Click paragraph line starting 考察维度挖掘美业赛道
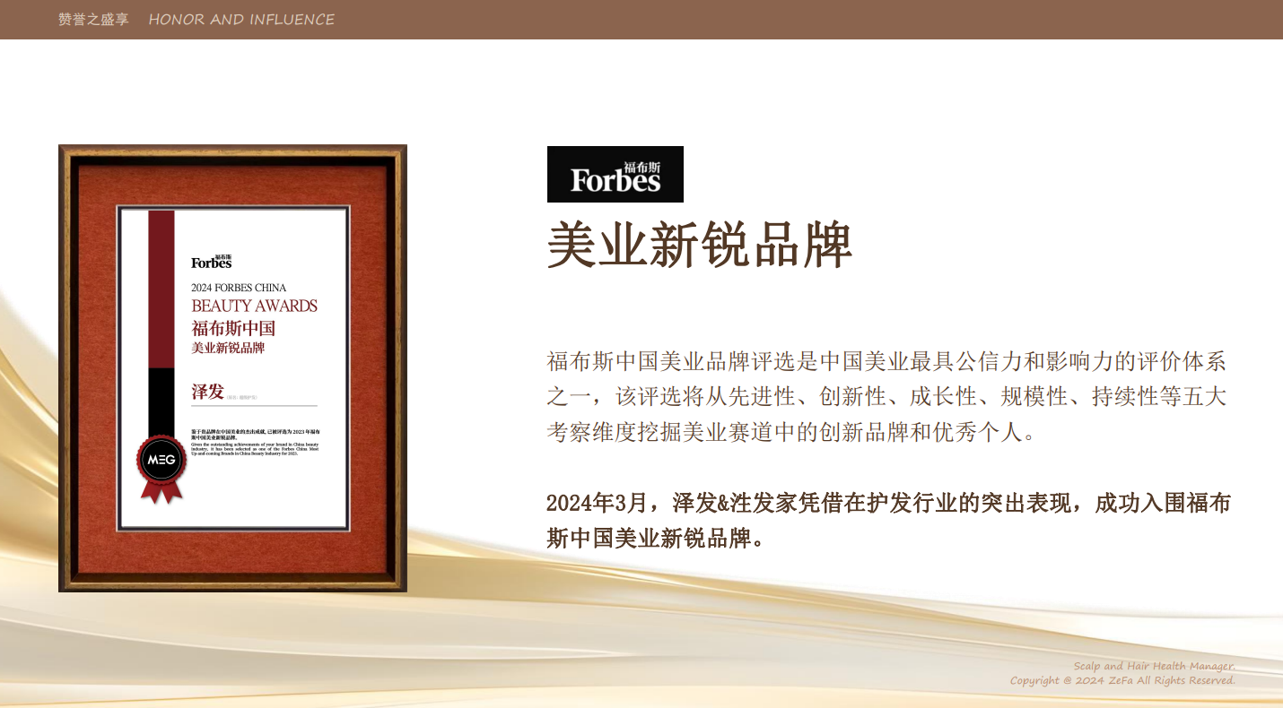The image size is (1283, 708). click(x=793, y=432)
